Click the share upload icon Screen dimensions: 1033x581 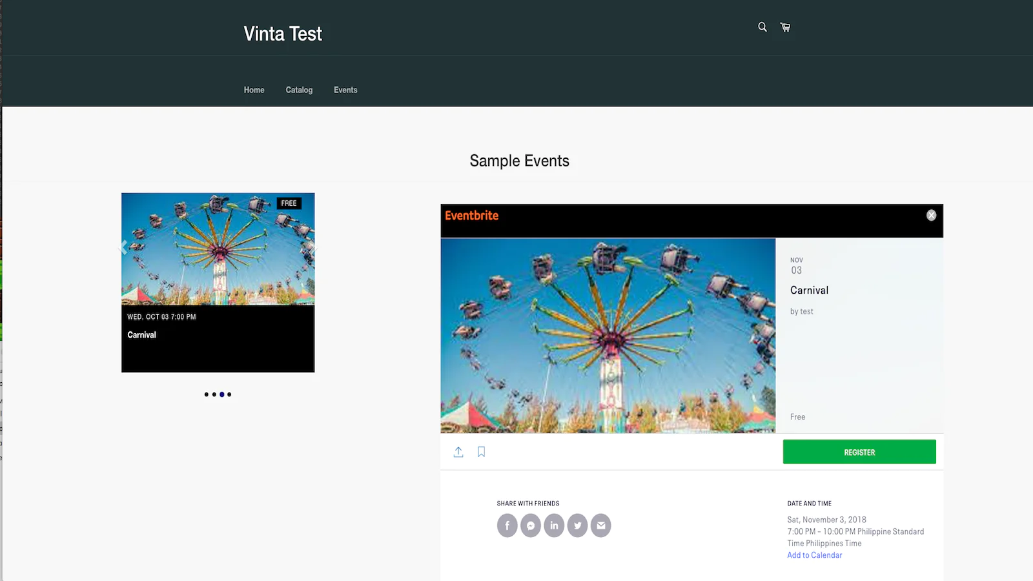(458, 452)
